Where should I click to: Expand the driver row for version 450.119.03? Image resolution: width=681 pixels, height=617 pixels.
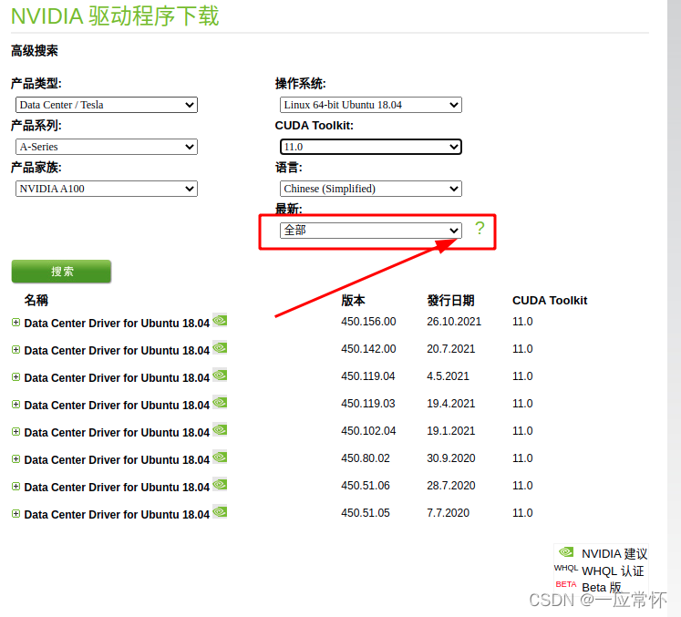point(16,405)
